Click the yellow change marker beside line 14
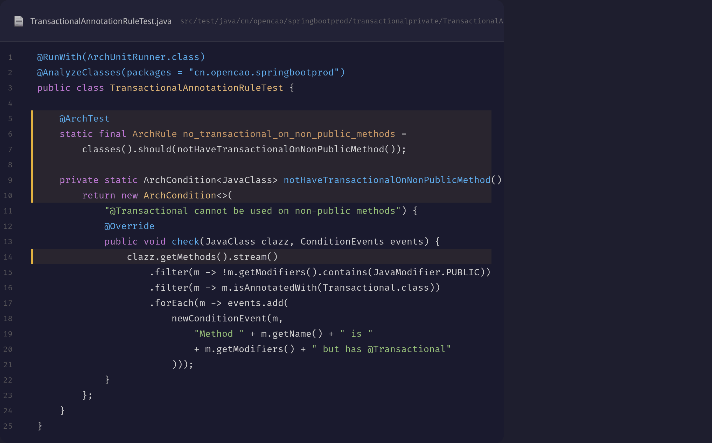Image resolution: width=712 pixels, height=443 pixels. coord(32,256)
